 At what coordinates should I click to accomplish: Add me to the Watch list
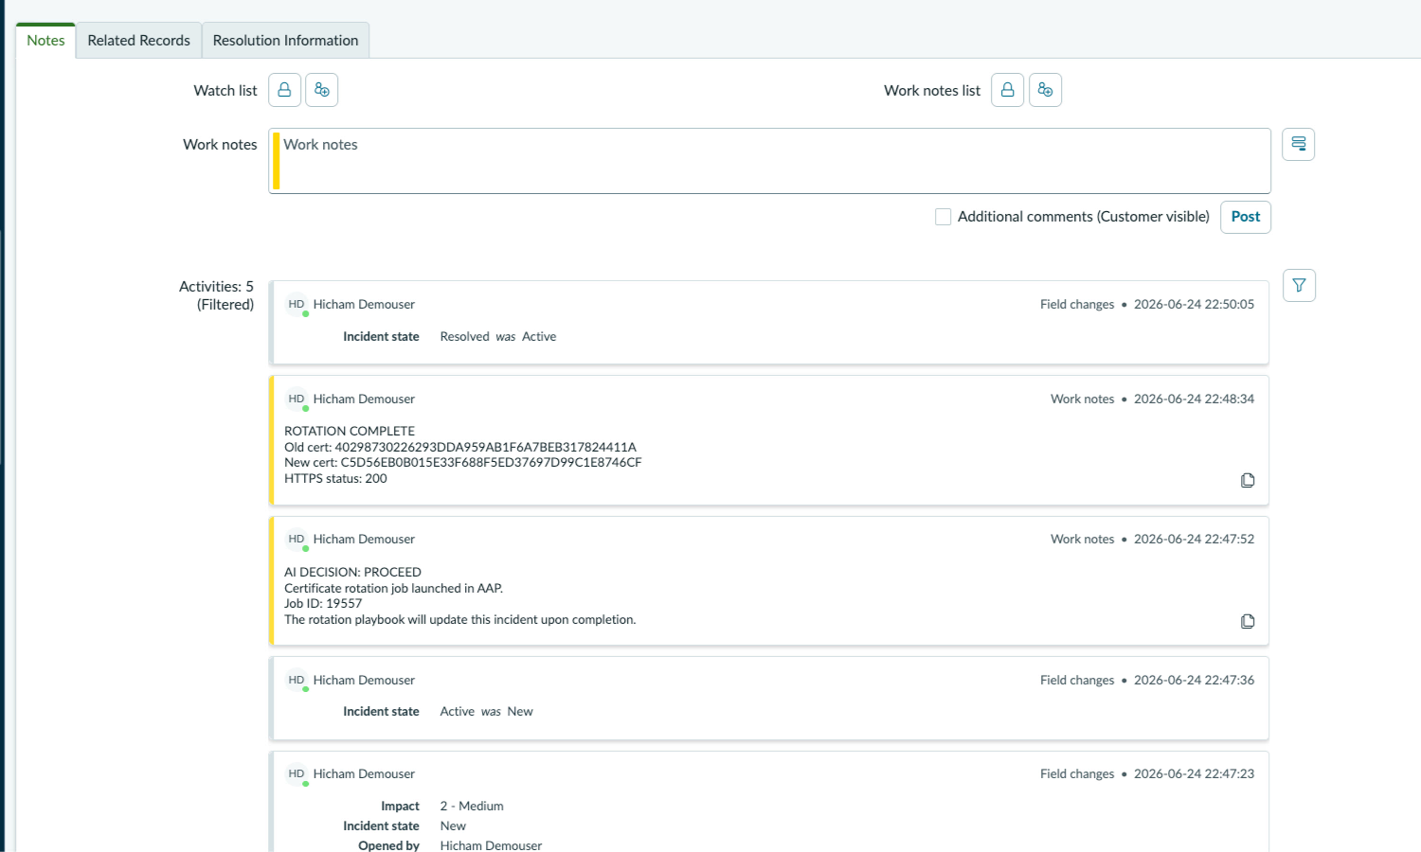click(322, 90)
